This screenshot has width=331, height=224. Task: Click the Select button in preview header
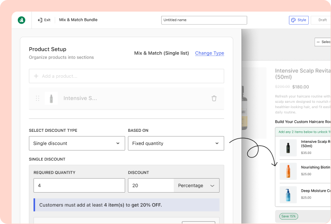(x=323, y=42)
